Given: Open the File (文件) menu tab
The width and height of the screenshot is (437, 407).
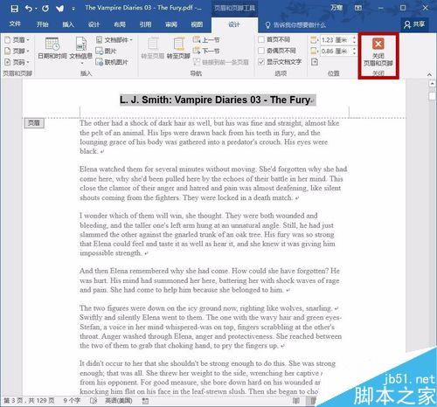Looking at the screenshot, I should tap(15, 24).
